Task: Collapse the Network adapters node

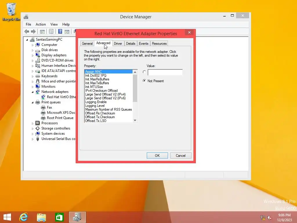Action: 32,92
